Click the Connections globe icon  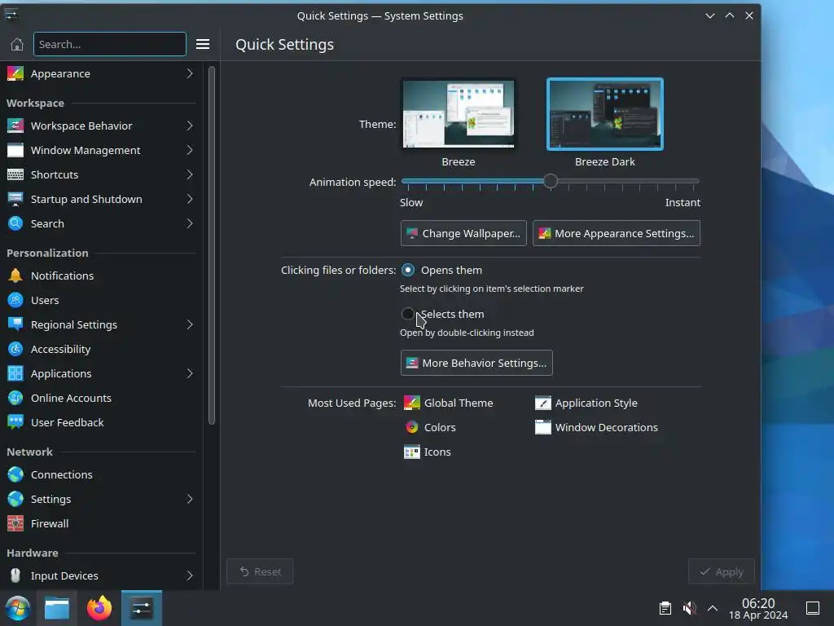point(15,475)
